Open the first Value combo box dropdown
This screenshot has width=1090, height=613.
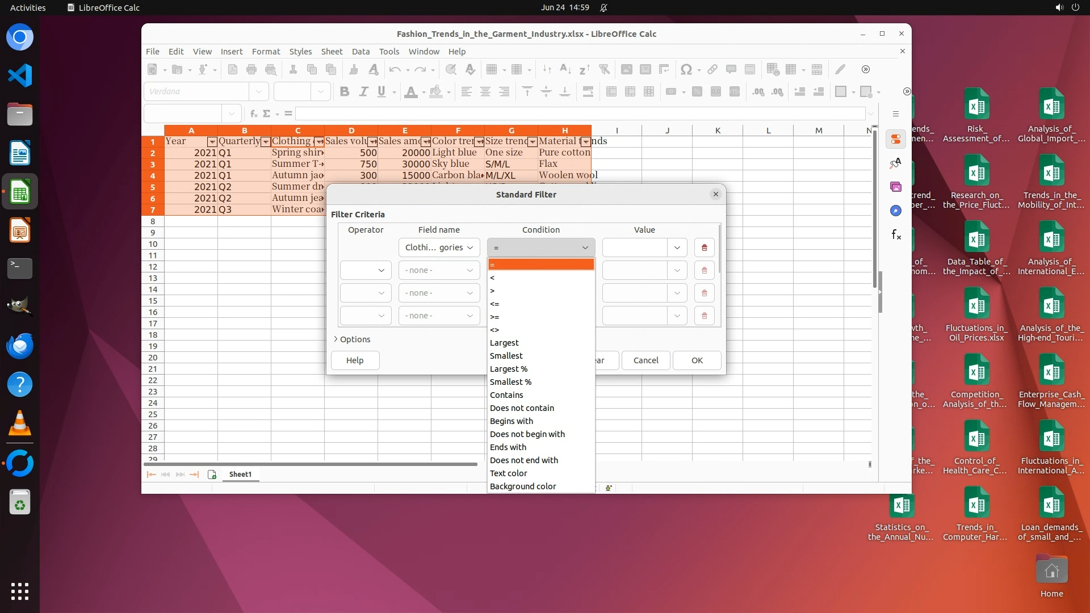(x=677, y=247)
